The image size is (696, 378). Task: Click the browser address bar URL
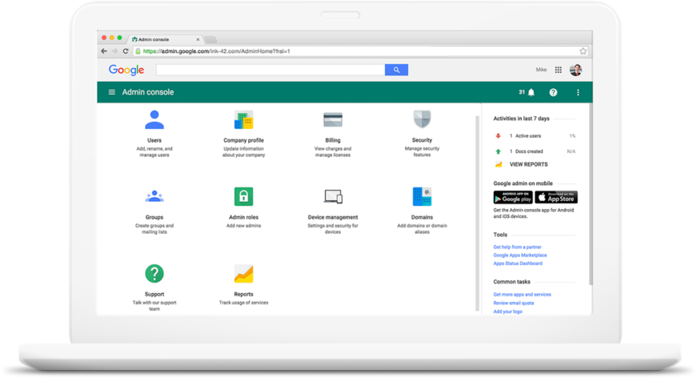pos(216,51)
